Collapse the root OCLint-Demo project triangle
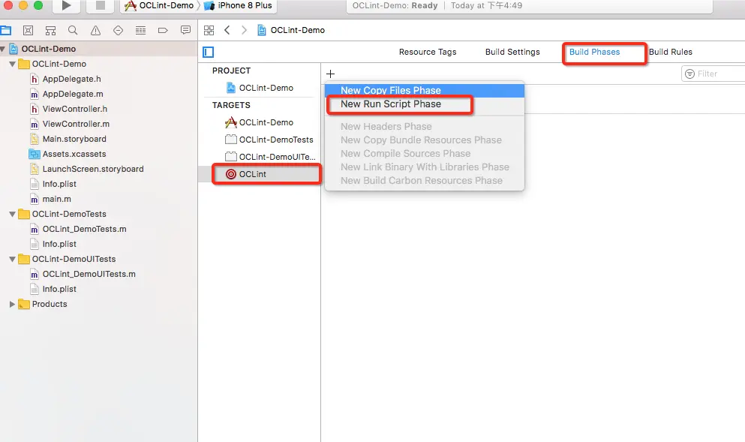This screenshot has height=442, width=745. 3,49
